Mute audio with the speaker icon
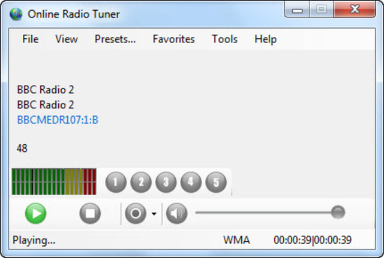384x258 pixels. pyautogui.click(x=176, y=213)
